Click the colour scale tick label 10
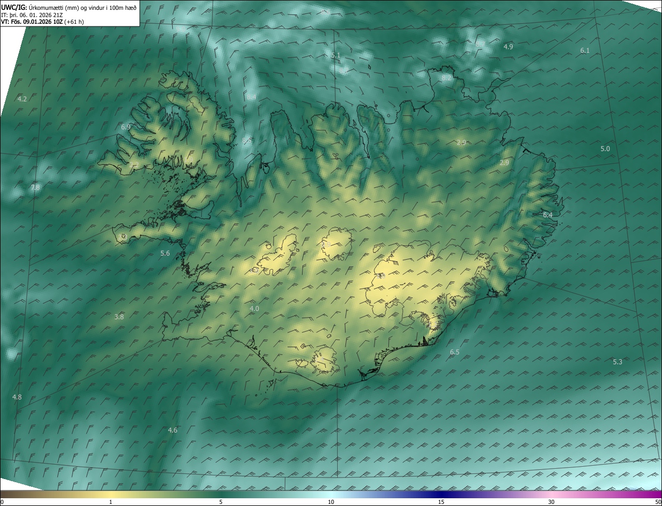662x506 pixels. 331,502
